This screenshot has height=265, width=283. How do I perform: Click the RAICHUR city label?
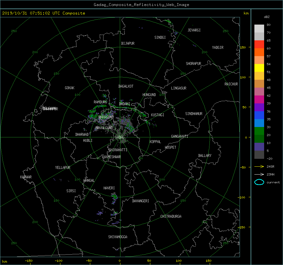coord(231,84)
